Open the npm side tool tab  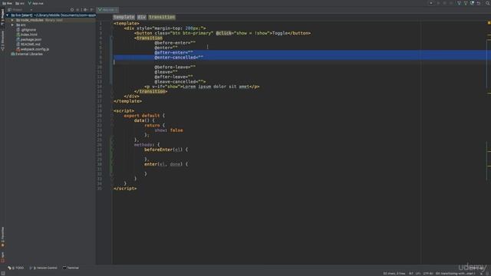(2, 257)
